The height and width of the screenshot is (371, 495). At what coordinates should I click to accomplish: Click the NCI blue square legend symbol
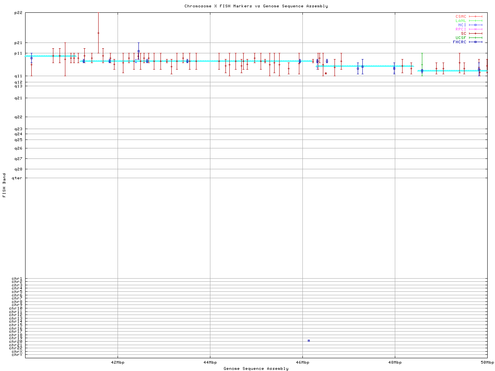(x=475, y=25)
